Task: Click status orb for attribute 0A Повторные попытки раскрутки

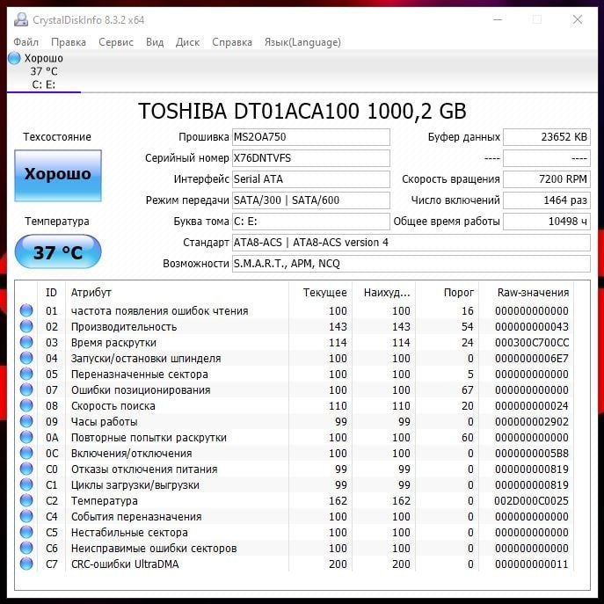Action: 26,437
